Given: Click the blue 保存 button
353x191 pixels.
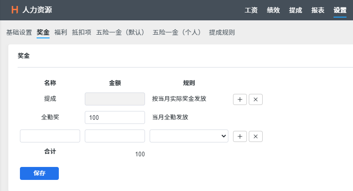Looking at the screenshot, I should 39,173.
